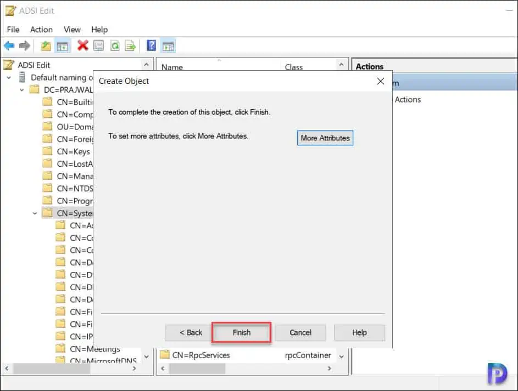Open the View menu
Viewport: 518px width, 391px height.
point(72,30)
